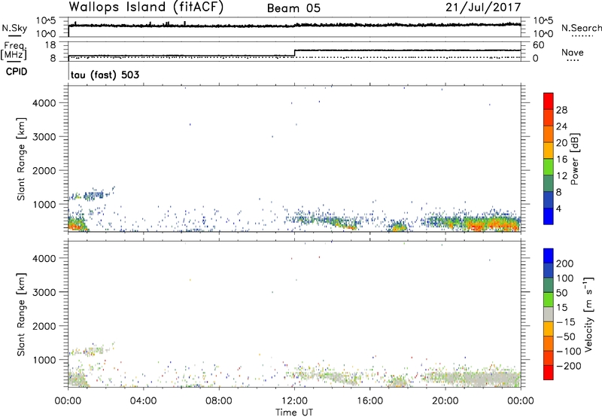This screenshot has height=417, width=602.
Task: Click the '08:00' time axis label
Action: [x=219, y=401]
